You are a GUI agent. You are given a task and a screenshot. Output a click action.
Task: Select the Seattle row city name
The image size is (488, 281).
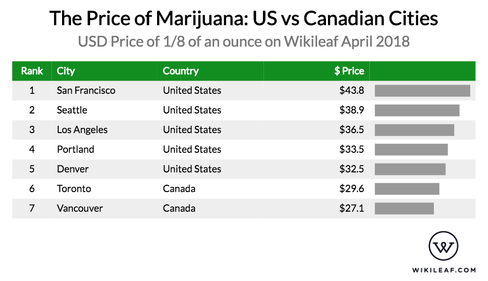(72, 110)
